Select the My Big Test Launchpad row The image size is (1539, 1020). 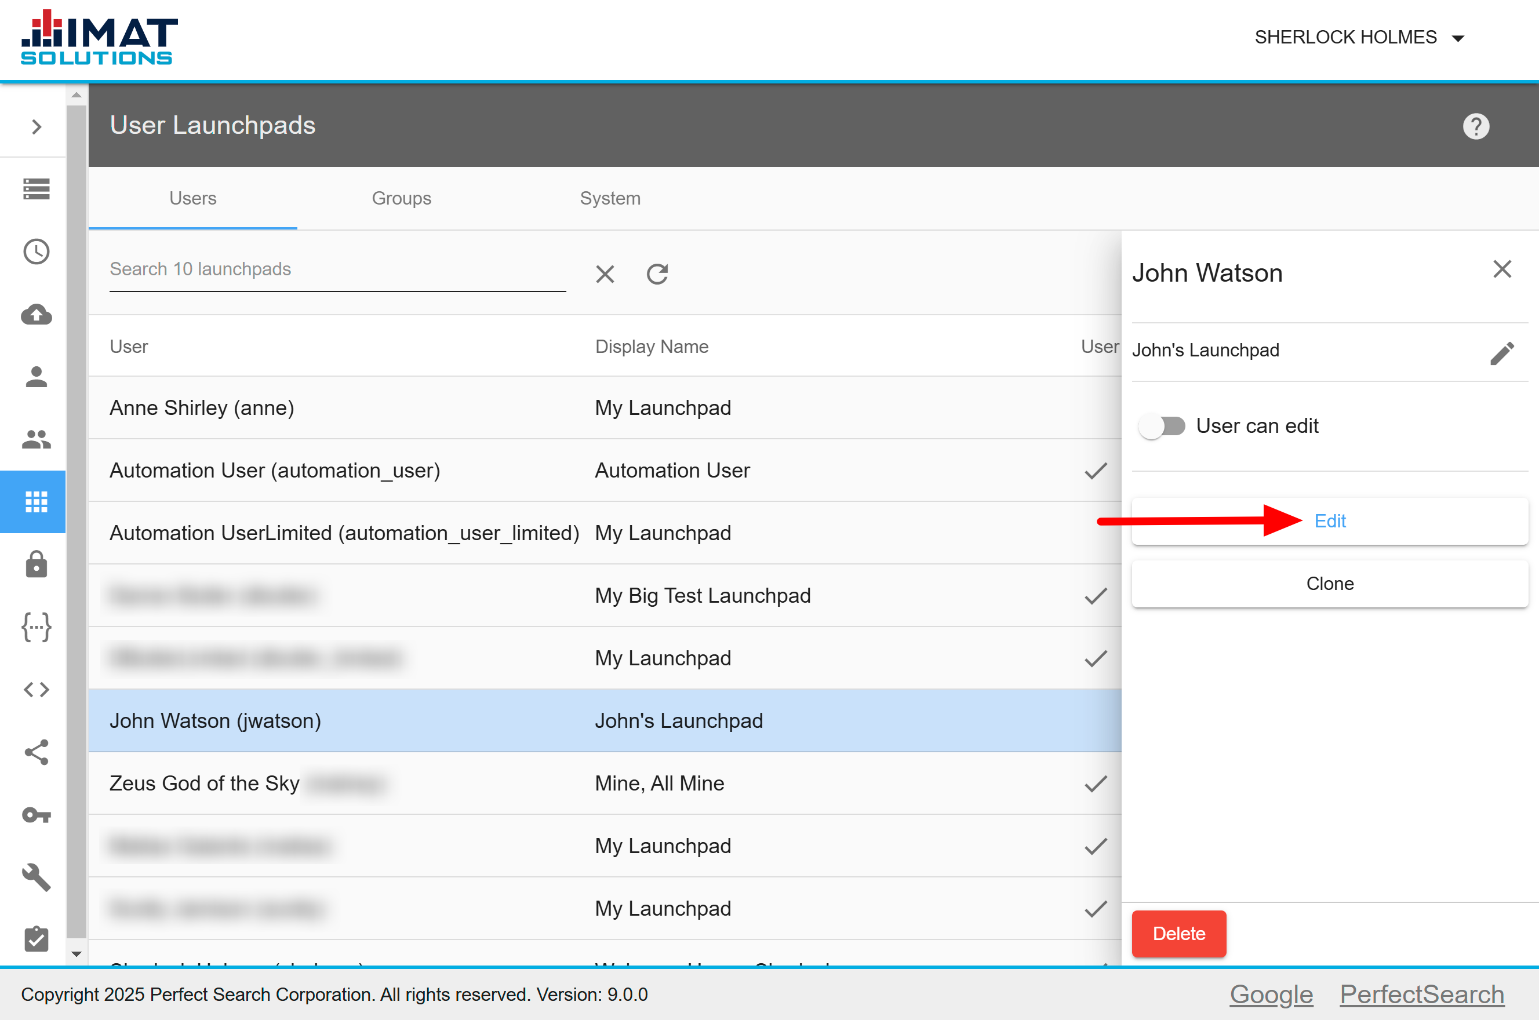605,595
